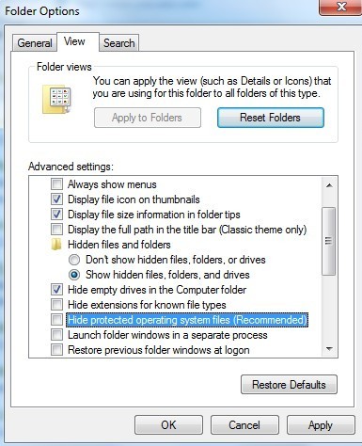362x446 pixels.
Task: Switch to the Search tab
Action: [119, 43]
